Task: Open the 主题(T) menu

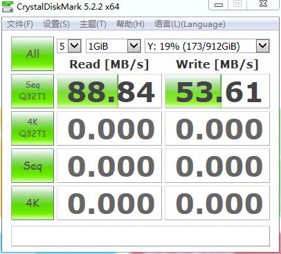Action: (x=93, y=24)
